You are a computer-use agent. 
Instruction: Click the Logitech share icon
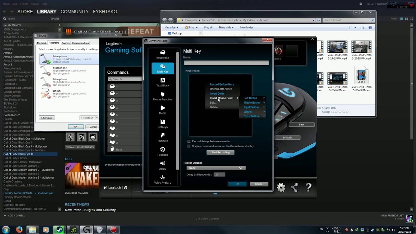tap(295, 187)
